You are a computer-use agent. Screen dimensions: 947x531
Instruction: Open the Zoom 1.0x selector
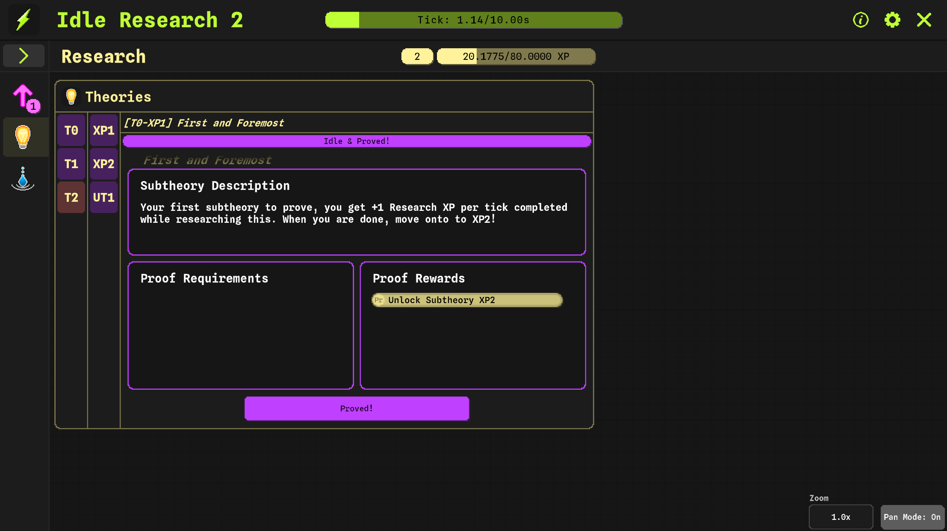click(x=841, y=517)
